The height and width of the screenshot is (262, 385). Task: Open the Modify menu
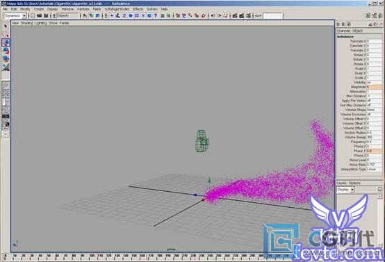25,9
